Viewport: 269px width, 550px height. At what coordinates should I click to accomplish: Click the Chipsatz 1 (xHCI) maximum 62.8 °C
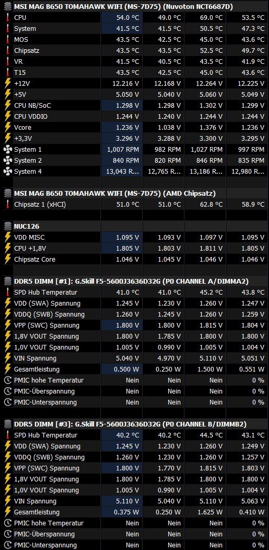click(211, 205)
